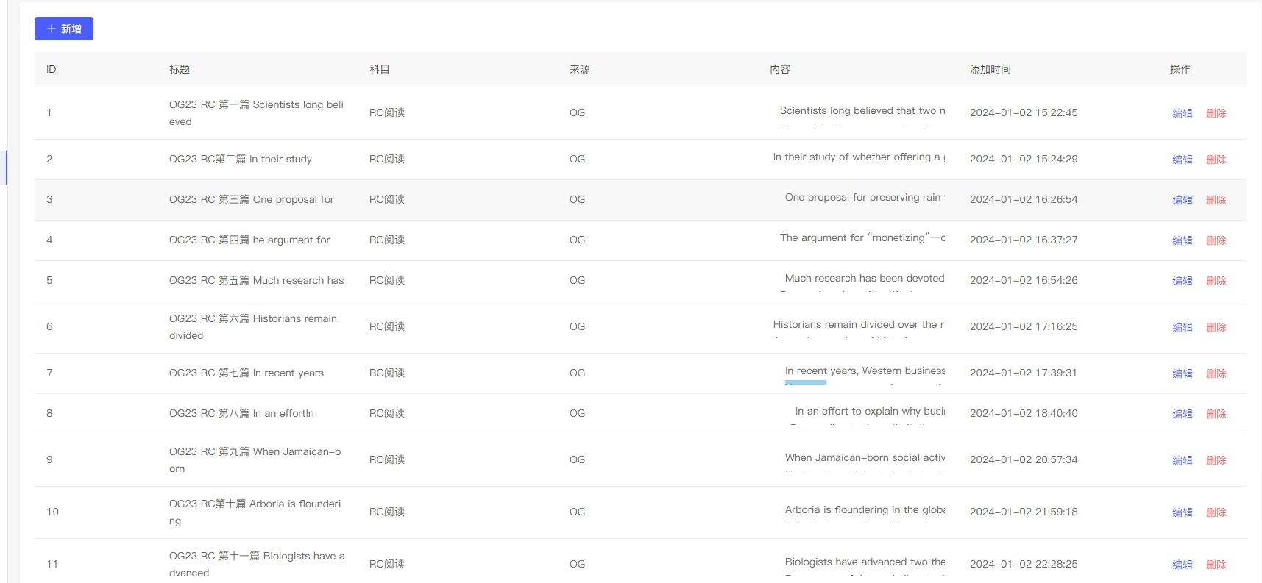Delete row 1 Scientists long believed
The width and height of the screenshot is (1262, 583).
1216,113
